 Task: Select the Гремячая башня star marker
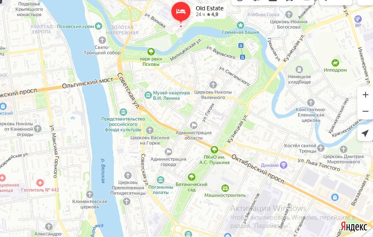pyautogui.click(x=240, y=25)
